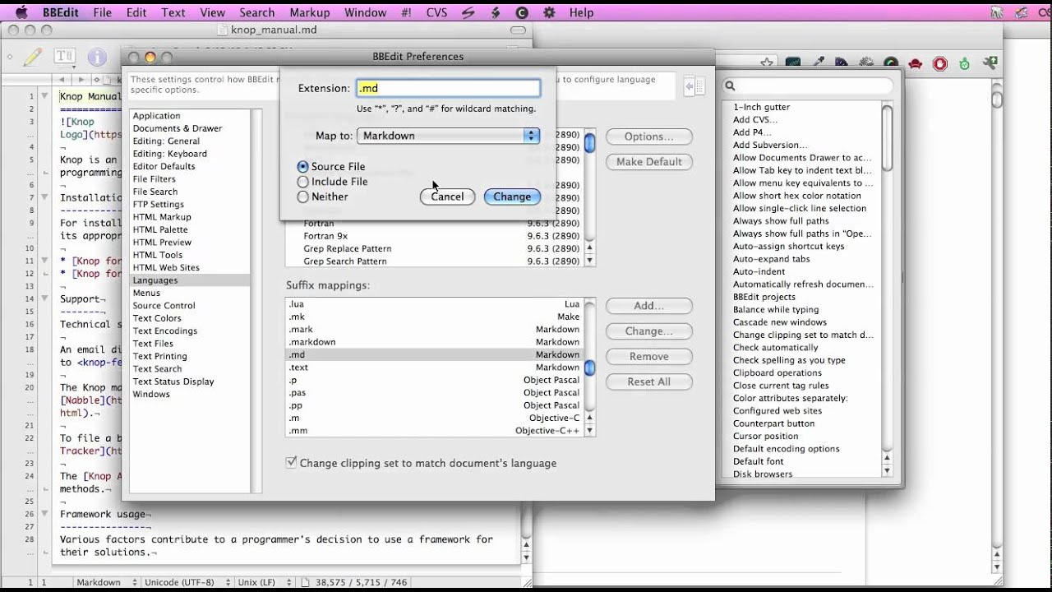Screen dimensions: 1052x592
Task: Open the Map to Markdown dropdown
Action: pyautogui.click(x=449, y=136)
